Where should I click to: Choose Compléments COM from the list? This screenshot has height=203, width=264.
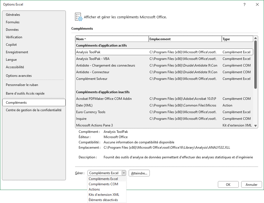coord(107,184)
